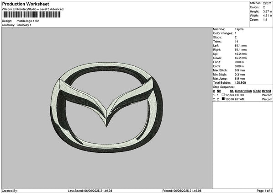Click the 'HITAM' description

[240, 99]
